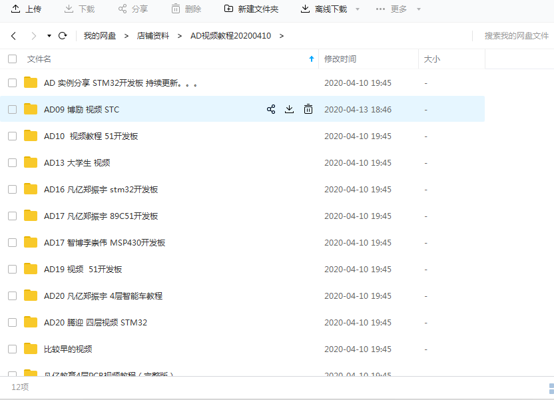
Task: Delete the AD09 folder with its trash icon
Action: click(308, 108)
